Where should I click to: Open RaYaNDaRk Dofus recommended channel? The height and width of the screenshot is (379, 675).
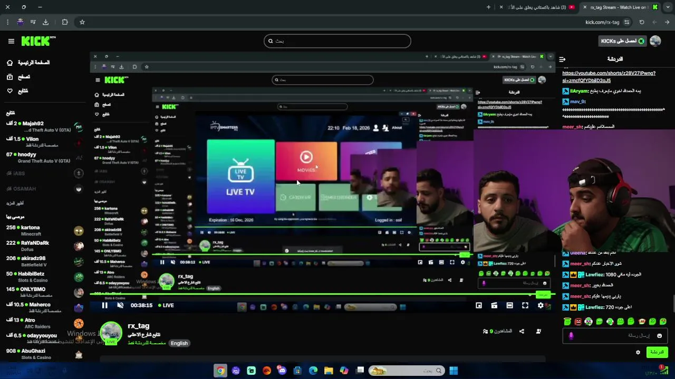tap(45, 246)
